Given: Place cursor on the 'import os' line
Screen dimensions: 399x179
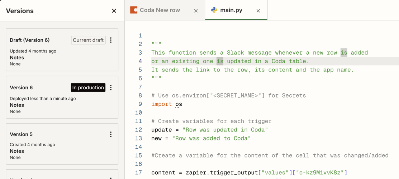Looking at the screenshot, I should coord(167,104).
